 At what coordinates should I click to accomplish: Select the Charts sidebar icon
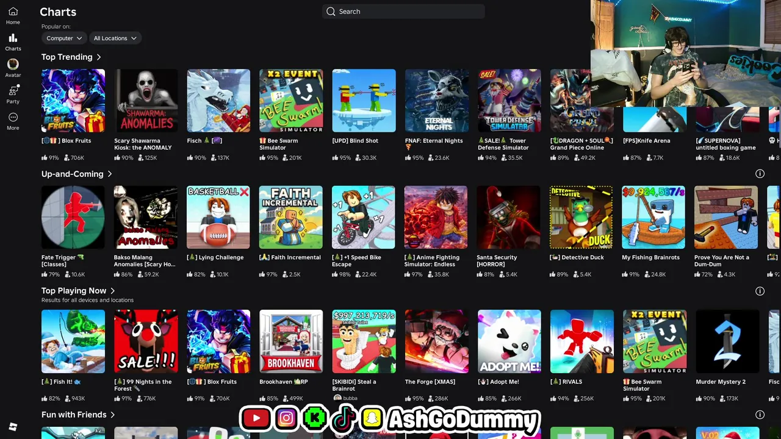(13, 38)
